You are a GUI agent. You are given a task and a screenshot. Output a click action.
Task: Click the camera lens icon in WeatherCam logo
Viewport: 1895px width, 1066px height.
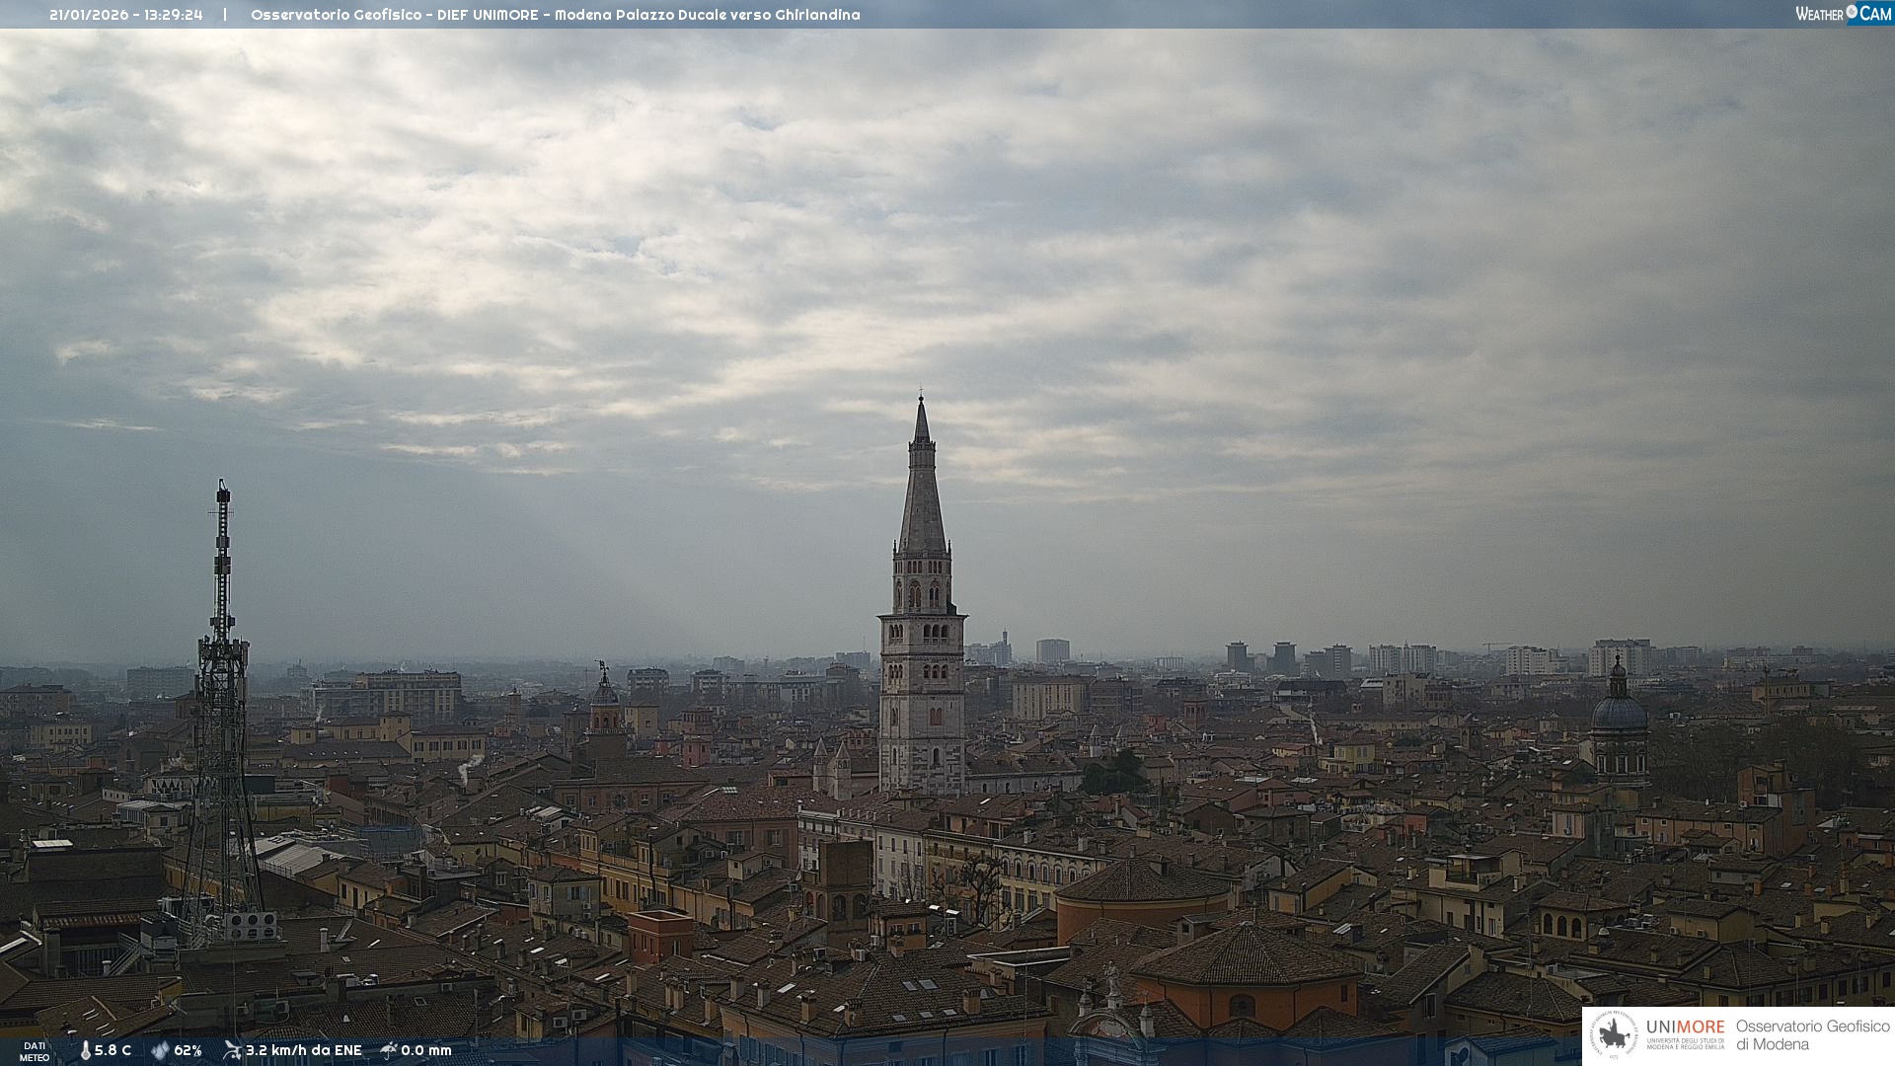(1852, 12)
